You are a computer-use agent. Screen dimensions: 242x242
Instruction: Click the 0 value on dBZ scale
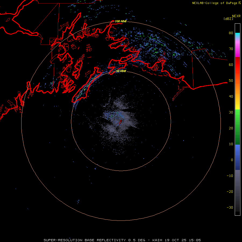click(232, 160)
